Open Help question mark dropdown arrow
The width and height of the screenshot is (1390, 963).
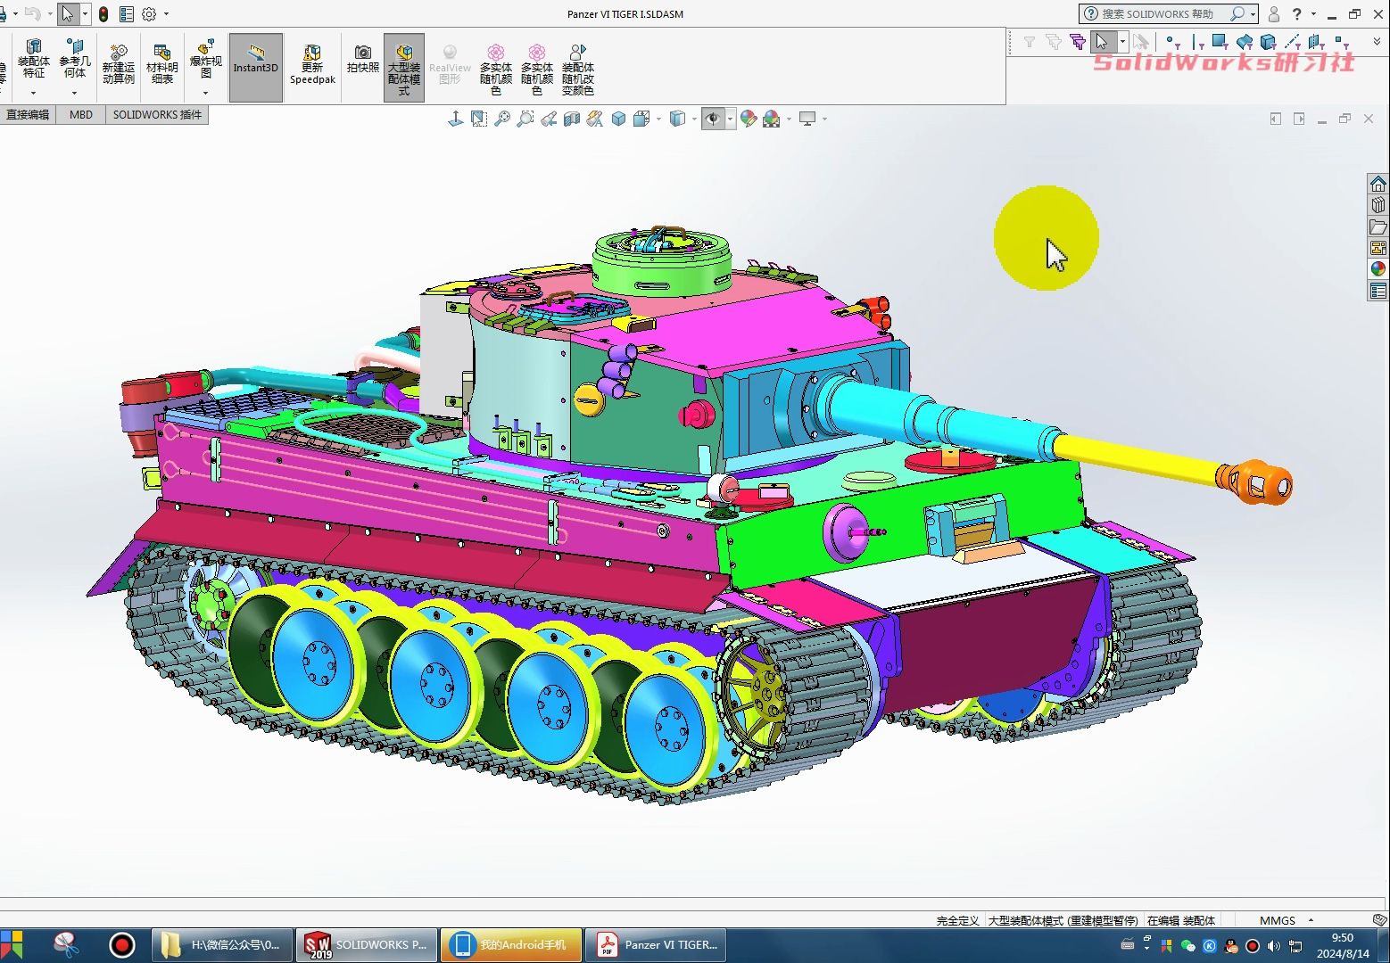[1313, 14]
